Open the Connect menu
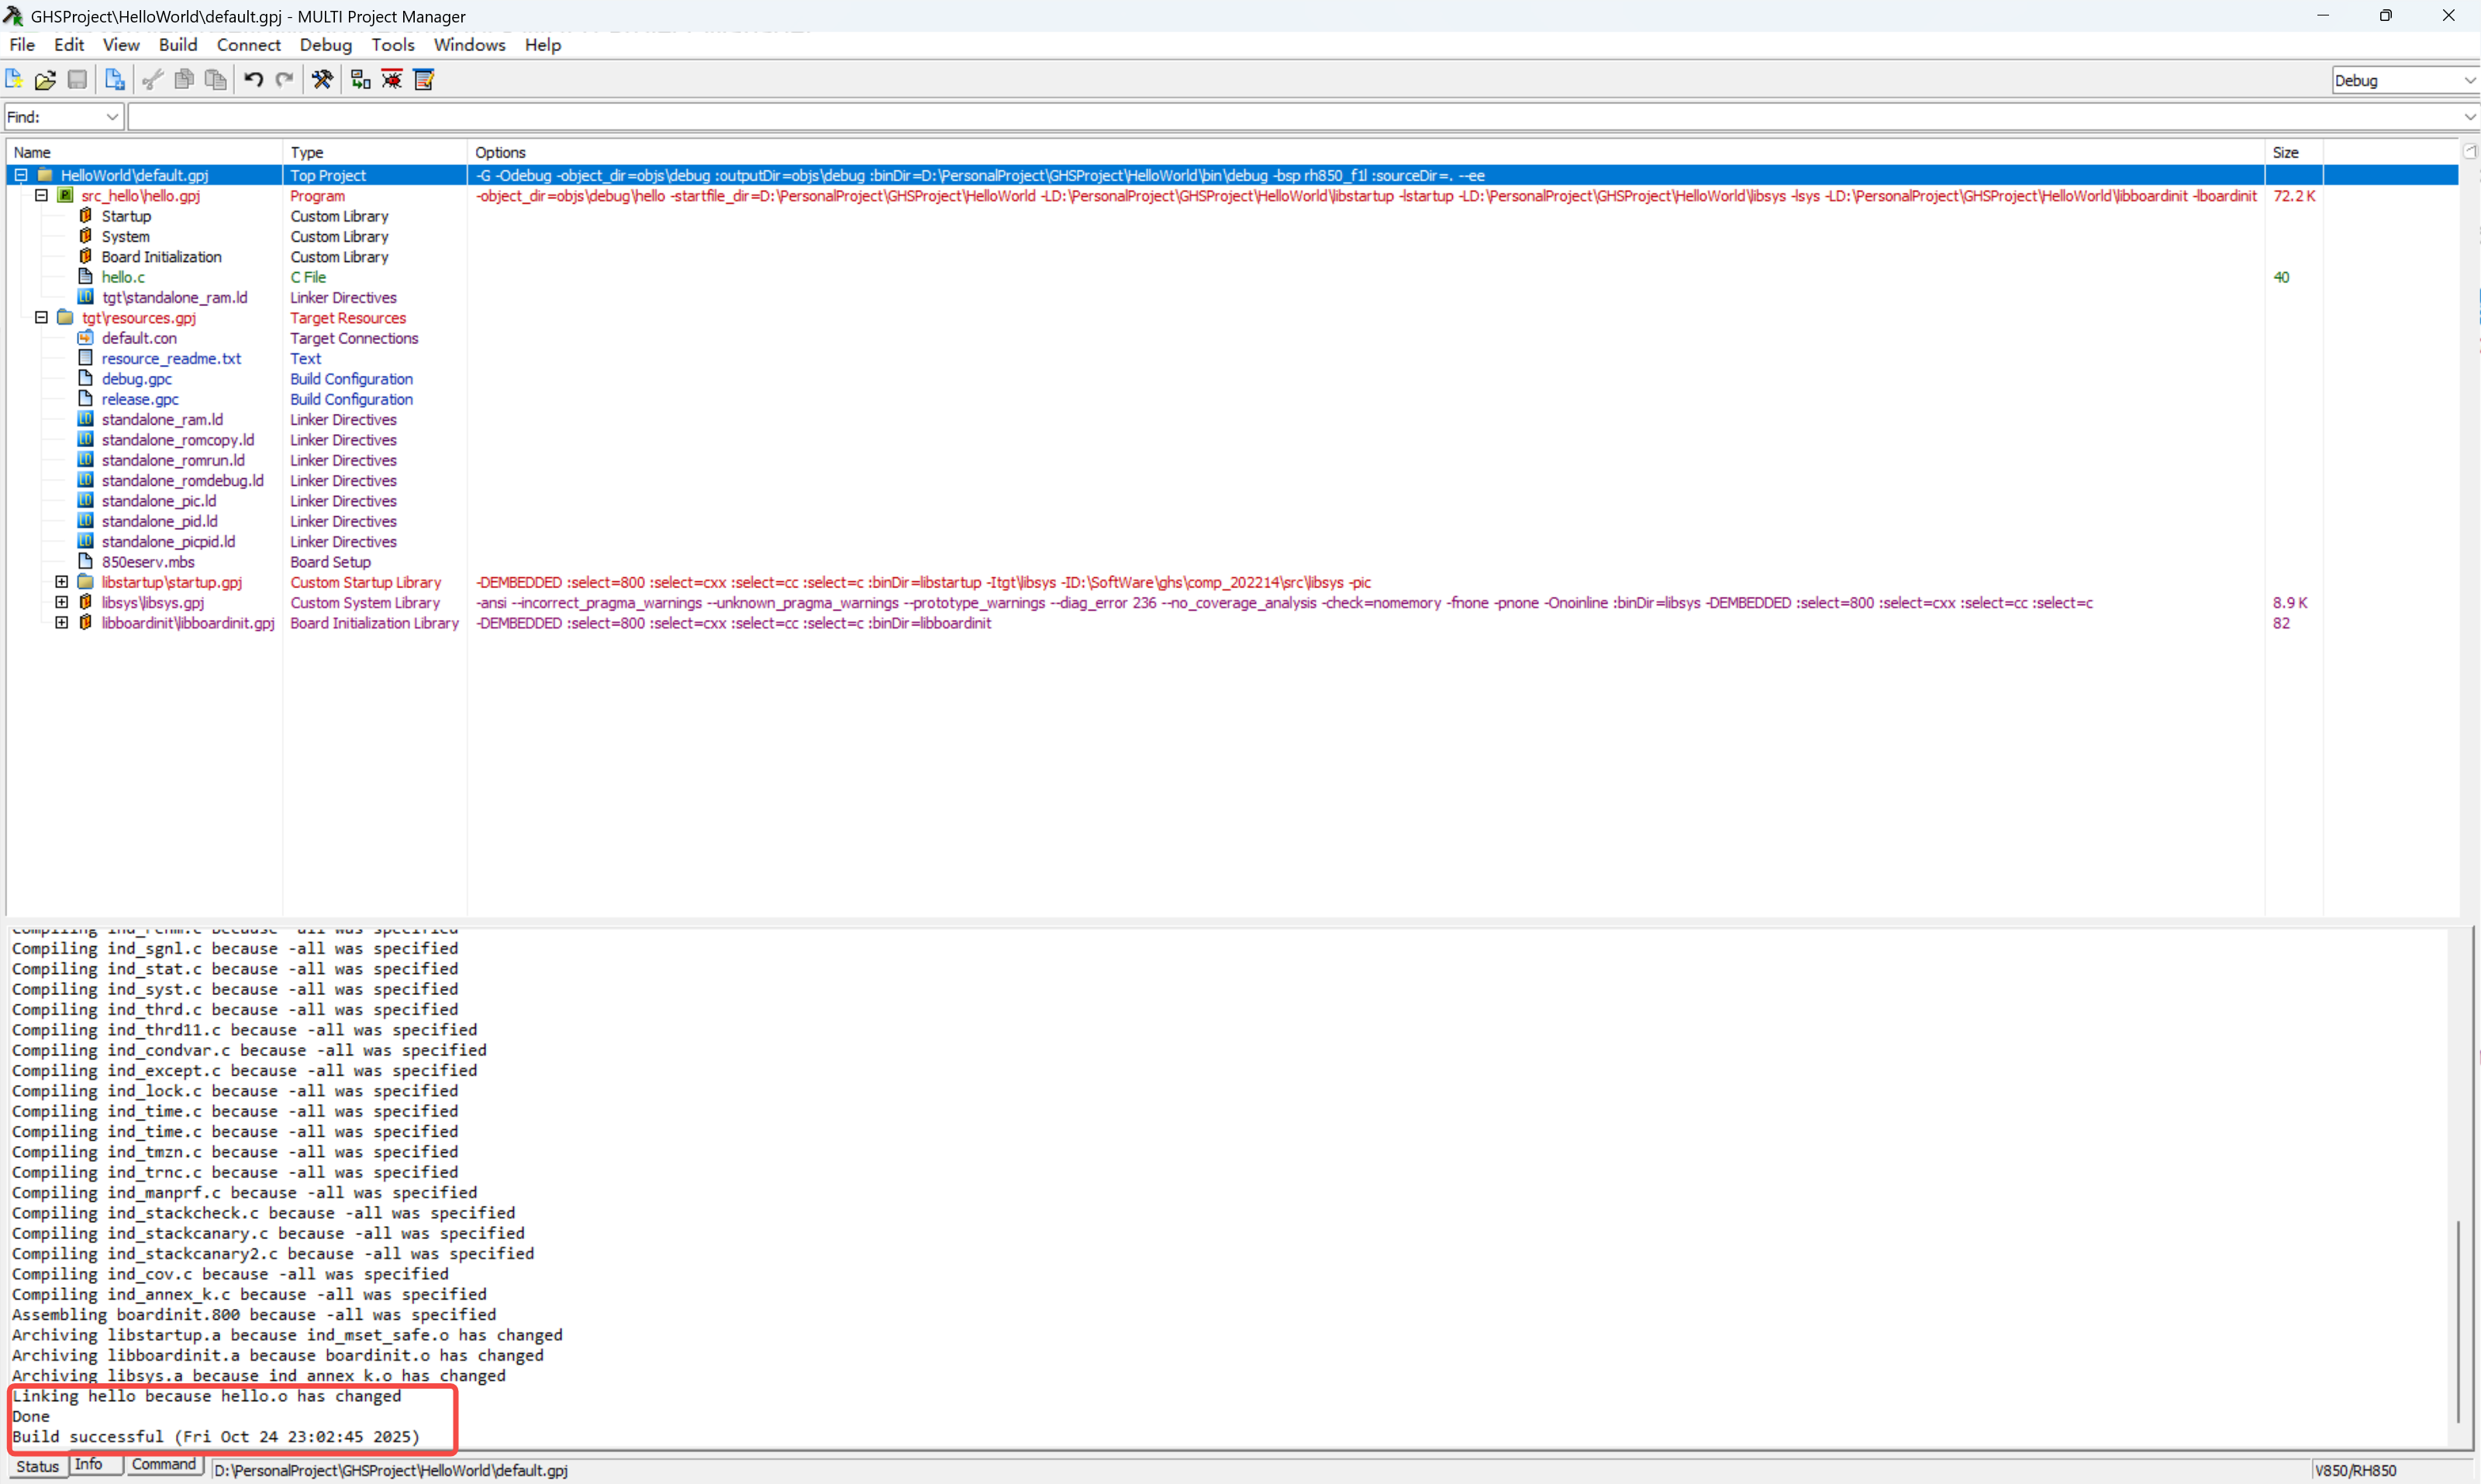The height and width of the screenshot is (1484, 2481). click(x=248, y=45)
